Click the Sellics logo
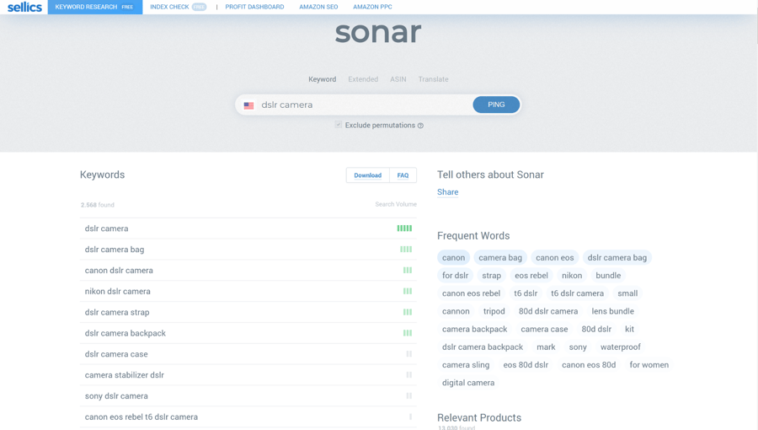Viewport: 758px width, 430px height. pyautogui.click(x=24, y=7)
